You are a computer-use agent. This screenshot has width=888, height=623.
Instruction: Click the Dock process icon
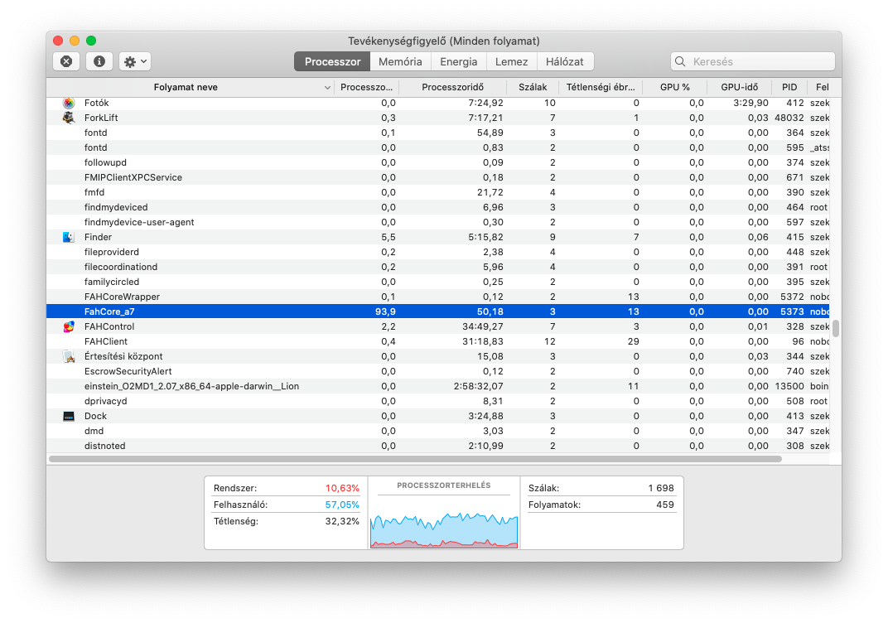69,416
